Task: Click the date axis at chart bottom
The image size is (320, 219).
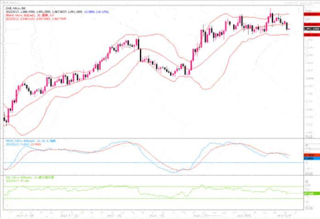Action: pyautogui.click(x=152, y=213)
